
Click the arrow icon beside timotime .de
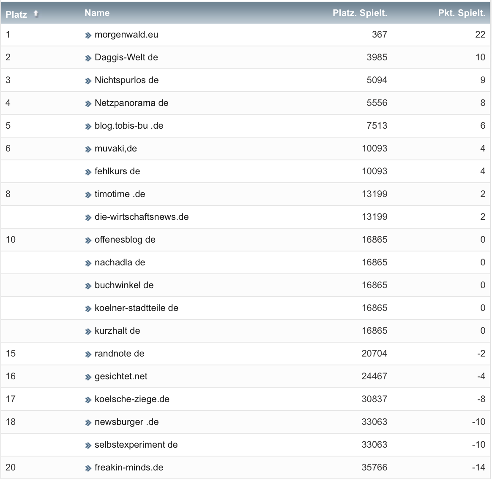pyautogui.click(x=88, y=195)
